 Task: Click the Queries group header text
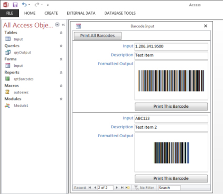[x=12, y=46]
